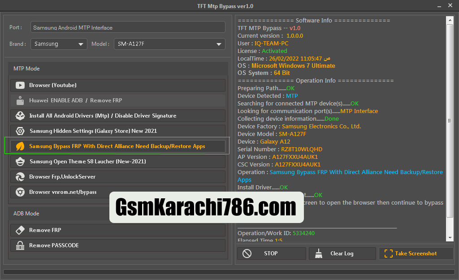Image resolution: width=459 pixels, height=280 pixels.
Task: Click serial number RZ8T10WLQHD in log
Action: coord(302,149)
